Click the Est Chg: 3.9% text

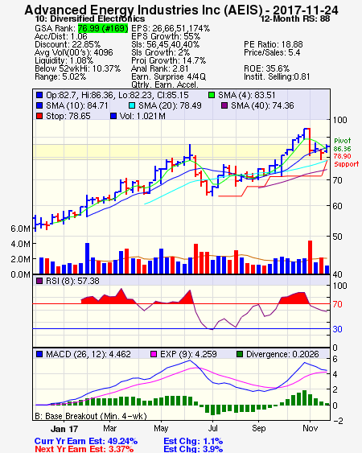click(x=193, y=449)
